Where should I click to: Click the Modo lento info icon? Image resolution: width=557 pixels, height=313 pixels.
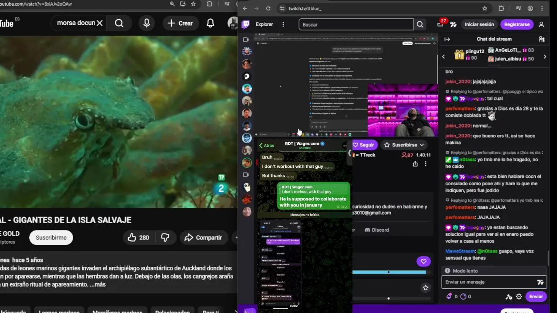click(447, 271)
